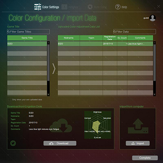
Task: Sort by Registration Date column header
Action: click(110, 38)
